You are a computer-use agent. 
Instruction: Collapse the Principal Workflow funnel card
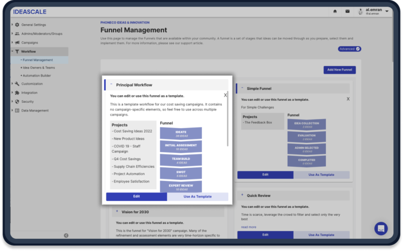tap(111, 85)
